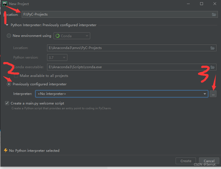This screenshot has width=221, height=169.
Task: Minimize the New Project window
Action: pyautogui.click(x=188, y=4)
